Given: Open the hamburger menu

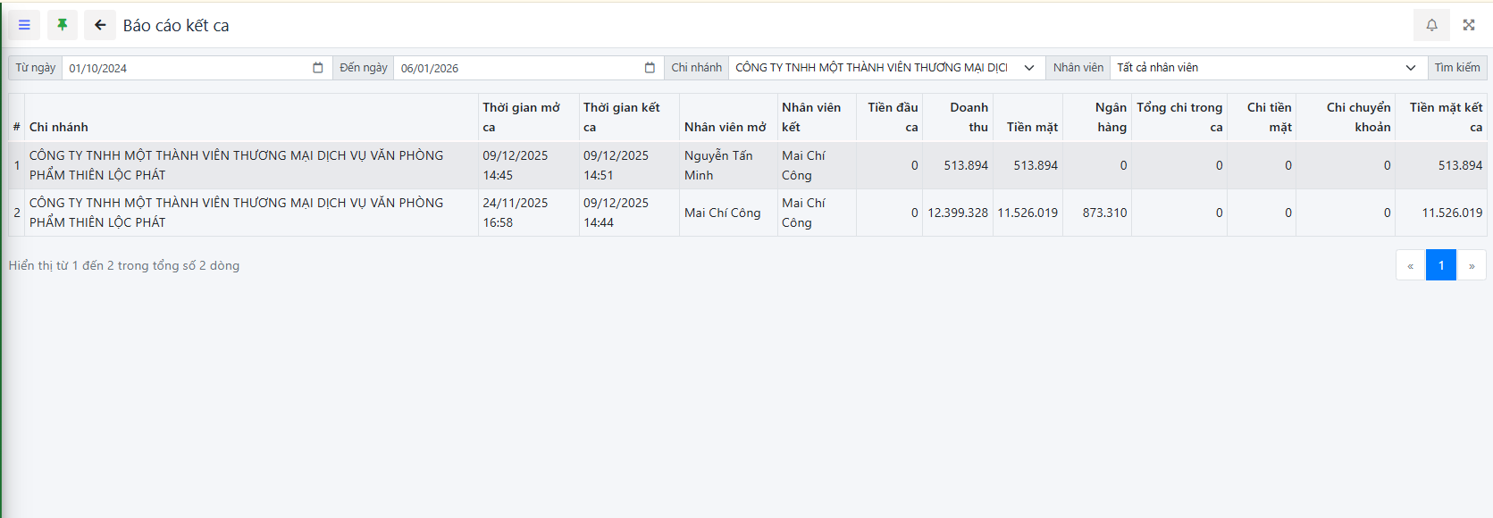Looking at the screenshot, I should (24, 25).
